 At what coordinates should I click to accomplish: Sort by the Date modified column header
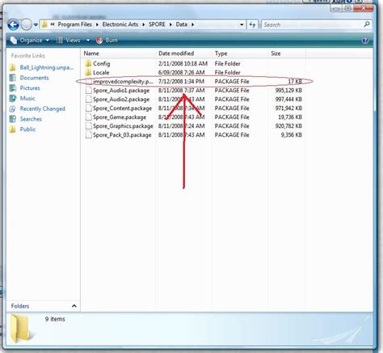point(176,53)
